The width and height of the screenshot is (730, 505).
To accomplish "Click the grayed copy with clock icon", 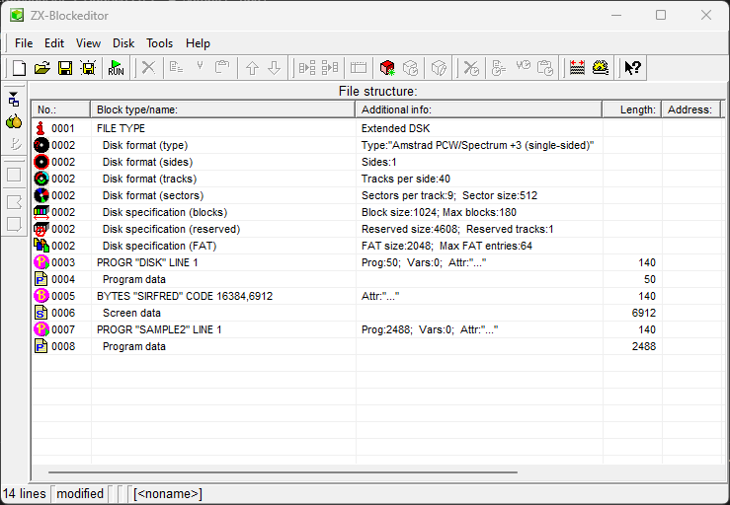I will (499, 68).
